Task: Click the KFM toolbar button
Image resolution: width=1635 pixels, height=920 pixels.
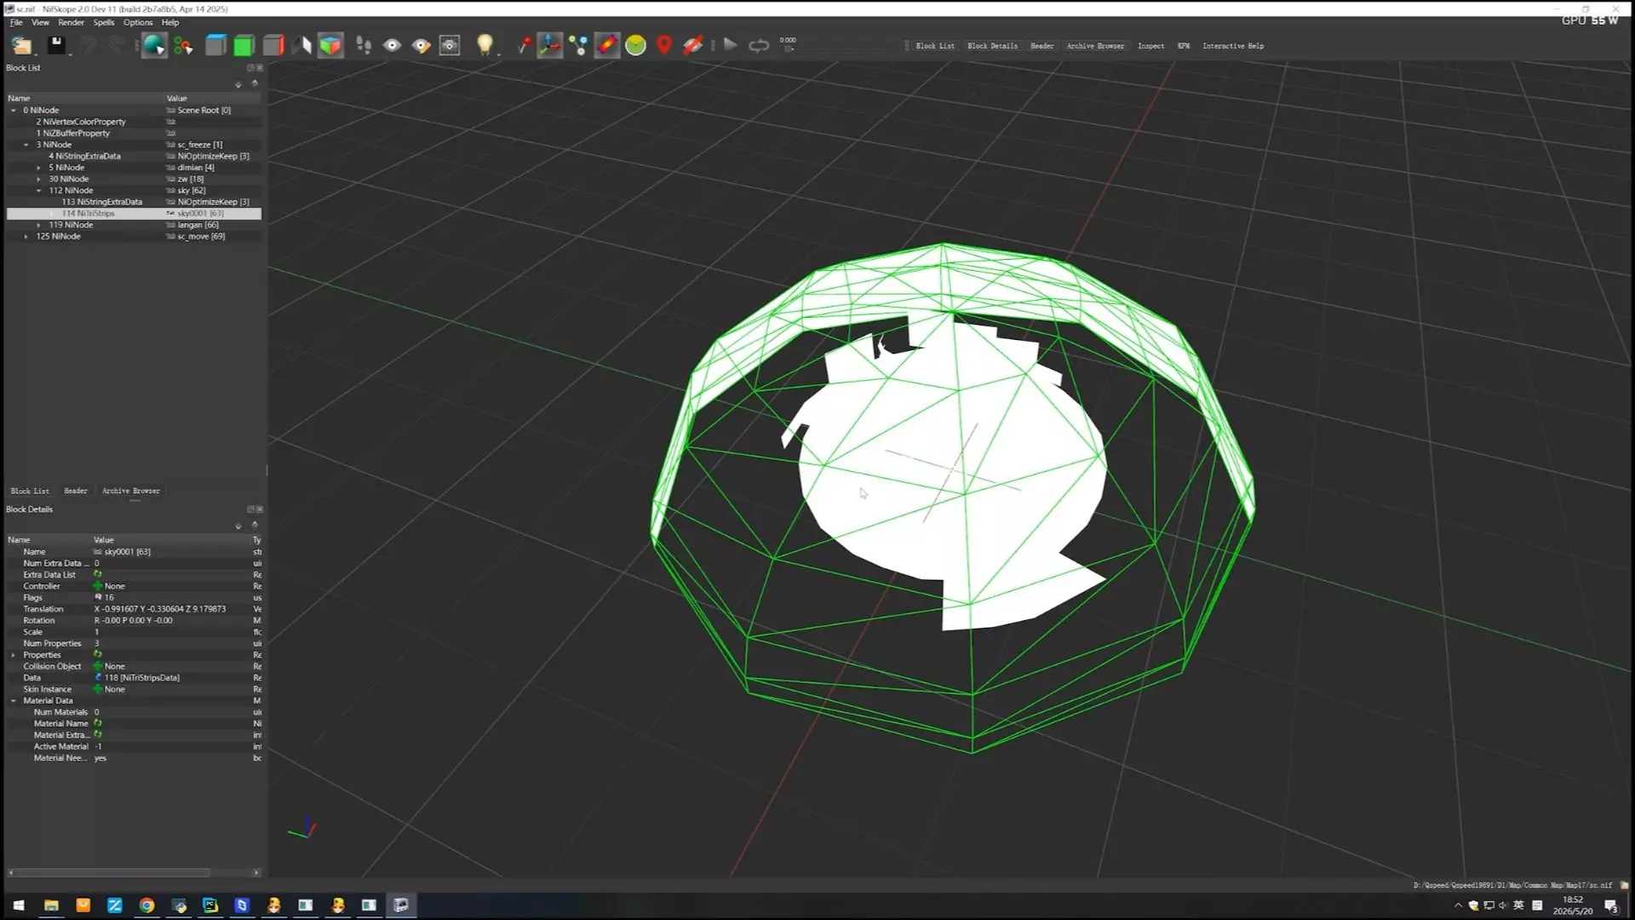Action: point(1184,46)
